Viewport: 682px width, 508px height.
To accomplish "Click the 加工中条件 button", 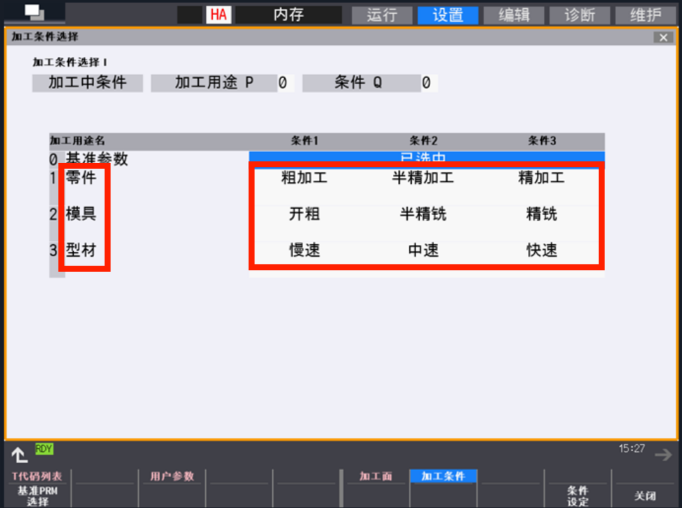I will (87, 83).
